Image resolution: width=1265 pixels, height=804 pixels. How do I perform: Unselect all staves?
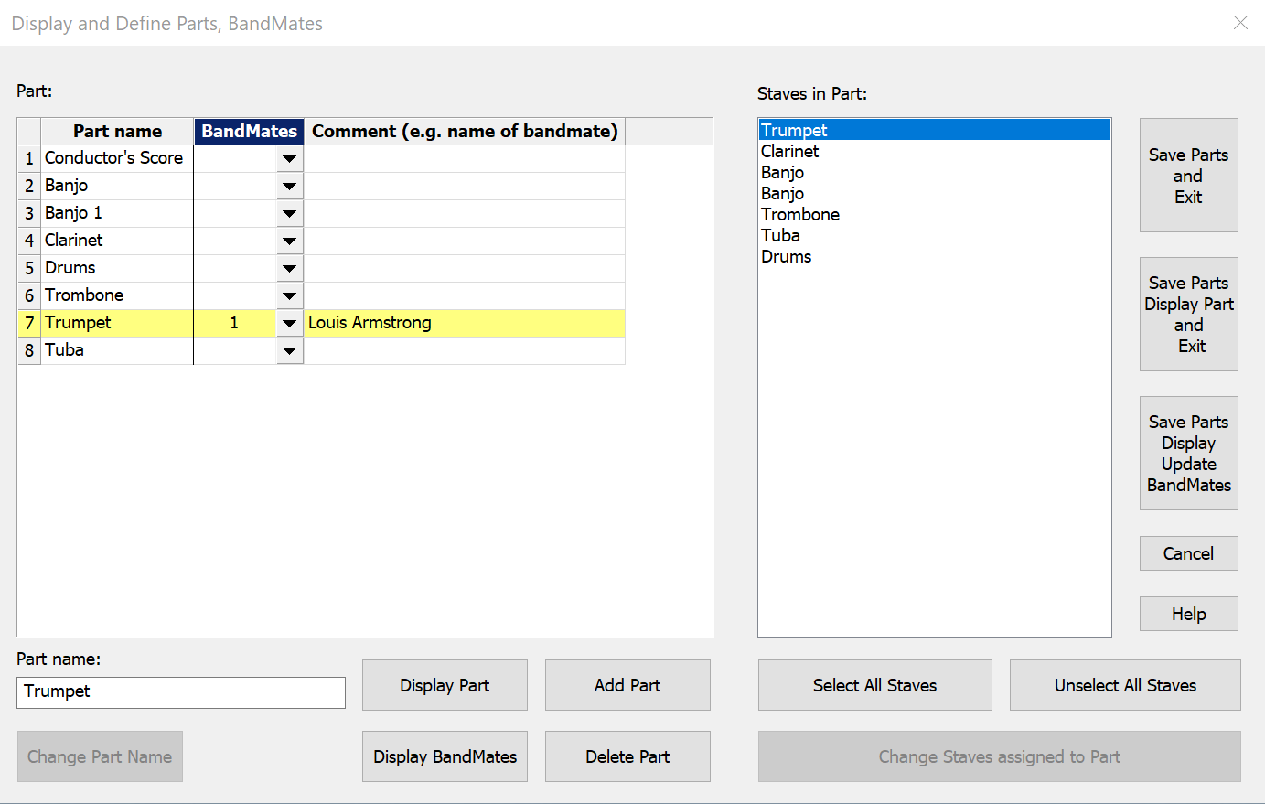[x=1125, y=685]
